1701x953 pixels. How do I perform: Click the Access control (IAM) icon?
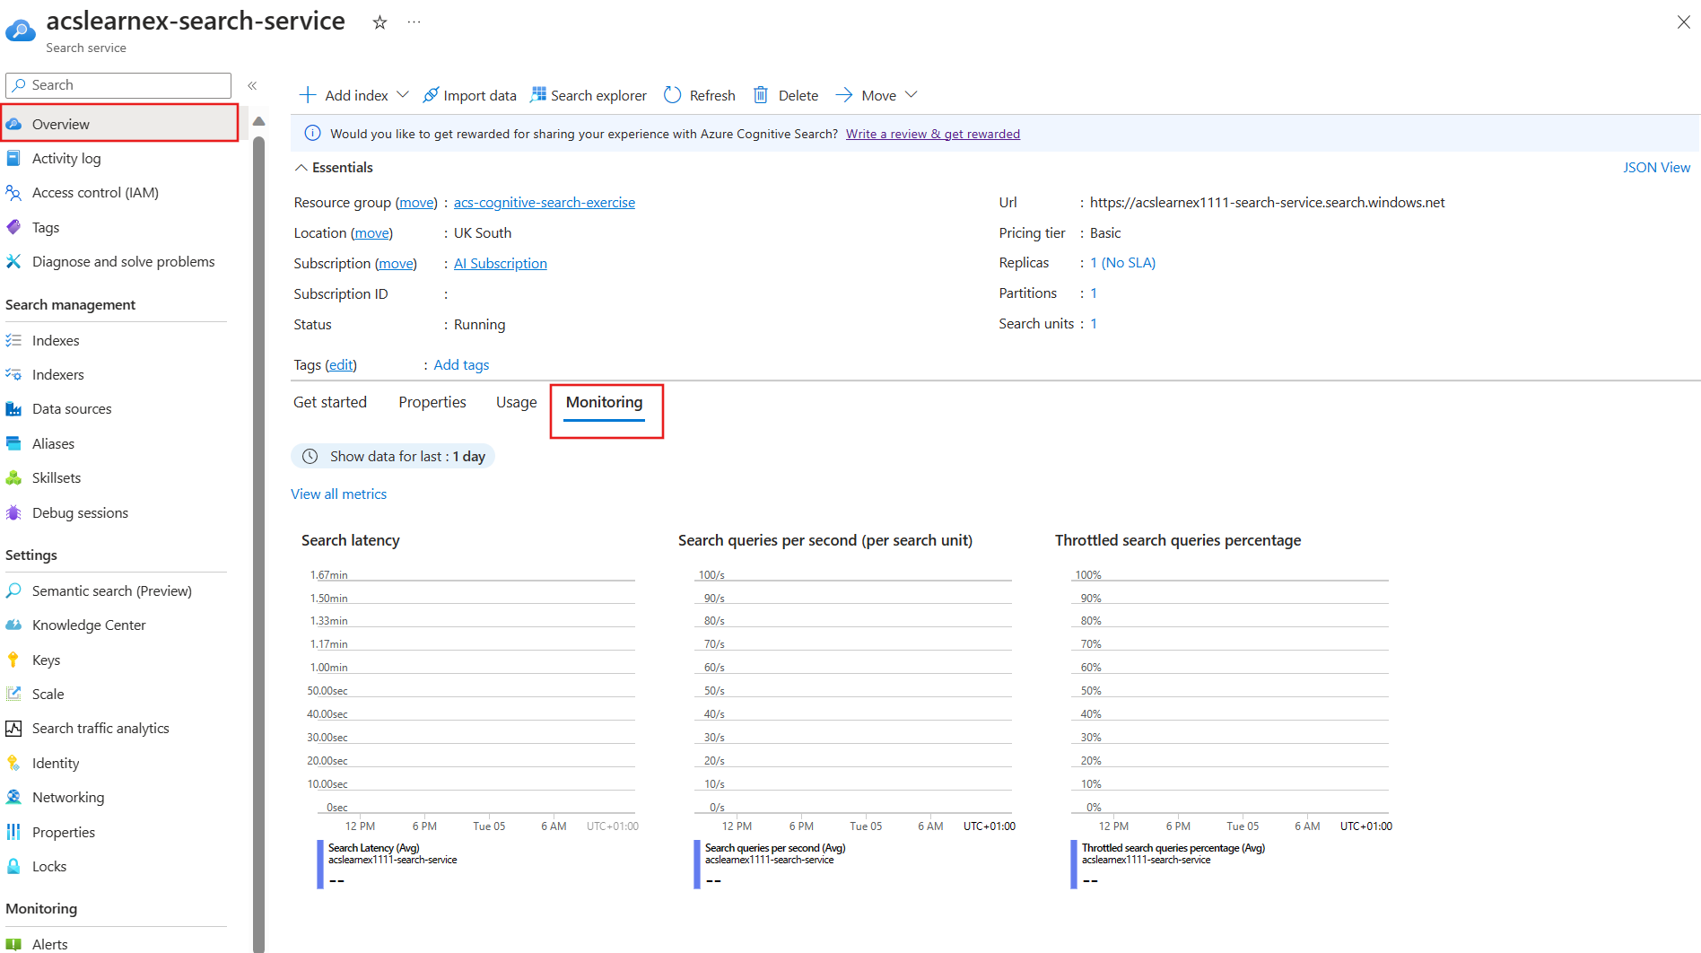[x=13, y=192]
